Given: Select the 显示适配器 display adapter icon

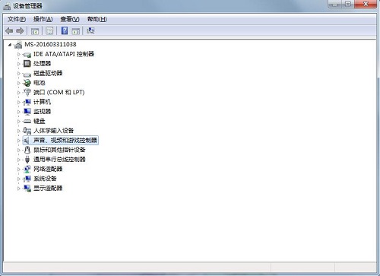Looking at the screenshot, I should (27, 188).
